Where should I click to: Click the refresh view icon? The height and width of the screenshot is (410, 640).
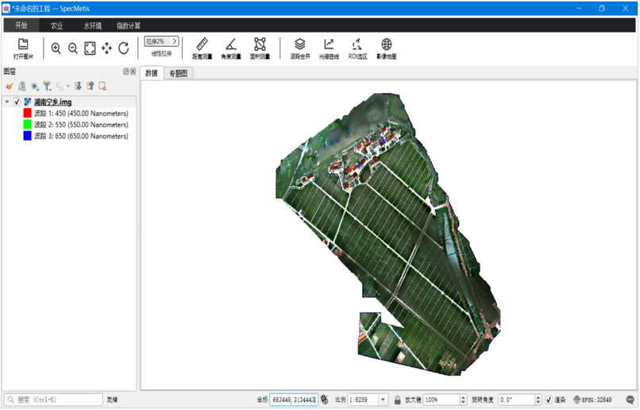click(x=124, y=48)
